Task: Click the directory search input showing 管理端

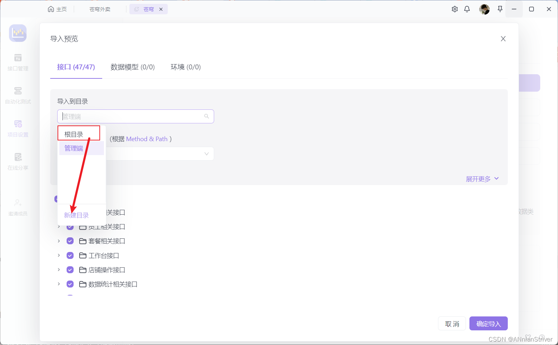Action: [x=135, y=116]
